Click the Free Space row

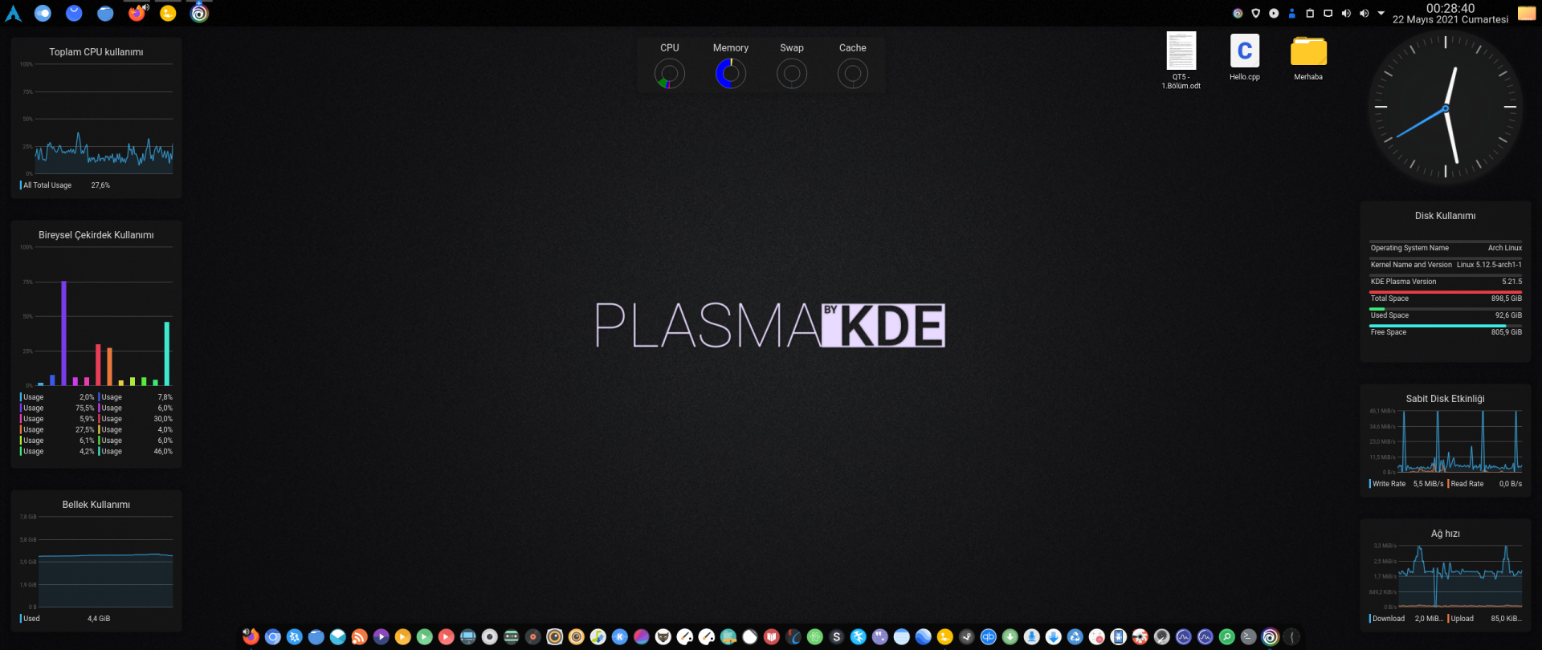1446,331
